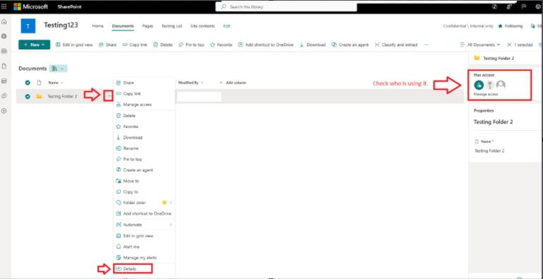The height and width of the screenshot is (279, 543).
Task: Select Edit in grid view menu entry
Action: [144, 236]
